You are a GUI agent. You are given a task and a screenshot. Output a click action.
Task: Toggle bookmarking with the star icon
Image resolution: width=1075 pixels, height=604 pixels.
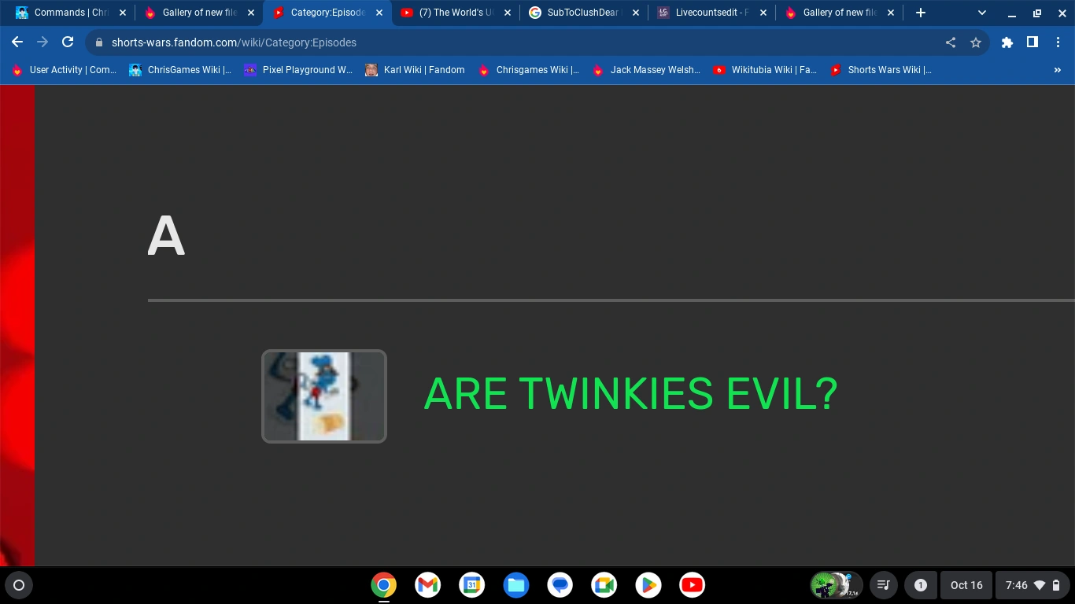pyautogui.click(x=976, y=43)
